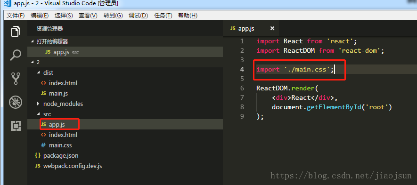Select the app.js editor tab
Viewport: 417px width, 185px height.
251,28
